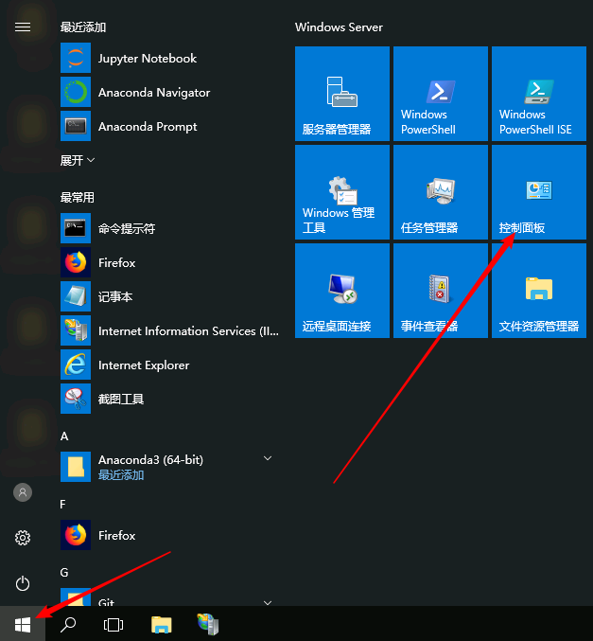Open taskbar search magnifier
Image resolution: width=593 pixels, height=641 pixels.
(x=68, y=624)
